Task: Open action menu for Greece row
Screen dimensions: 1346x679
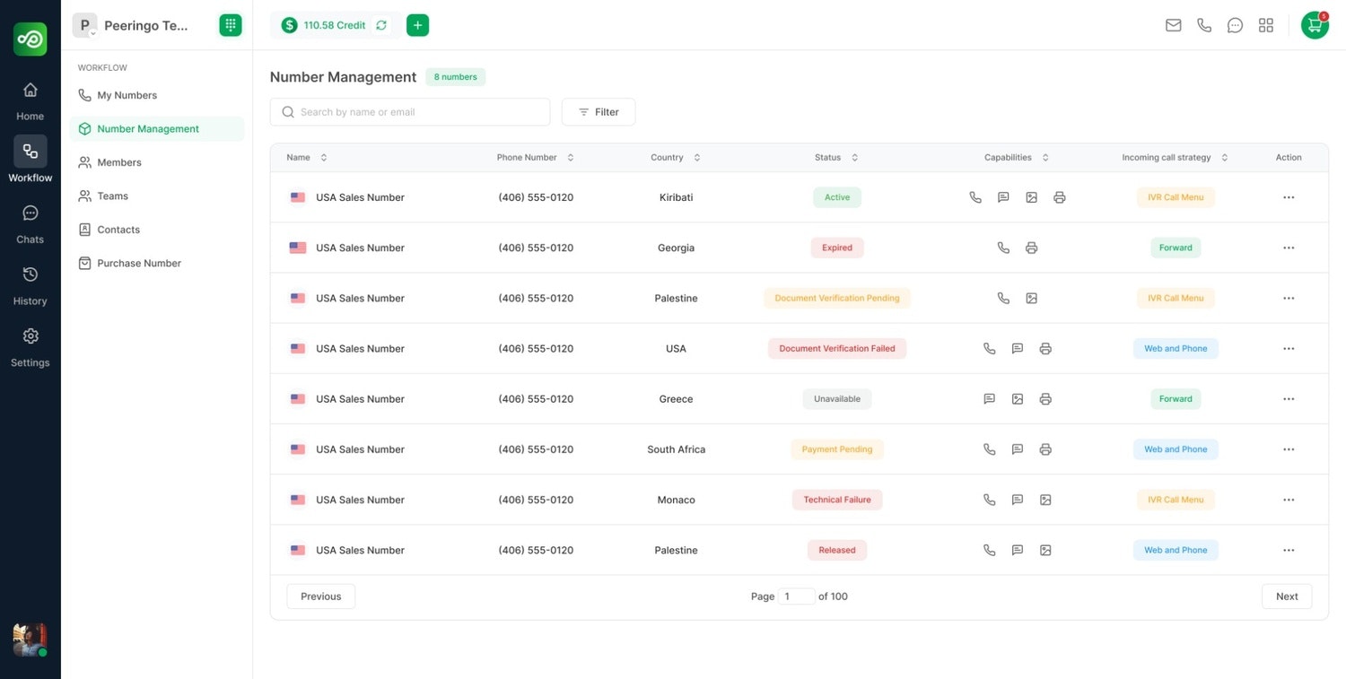Action: pyautogui.click(x=1289, y=399)
